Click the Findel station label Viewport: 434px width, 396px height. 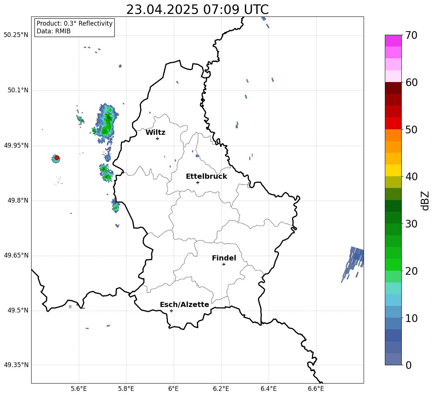[224, 258]
